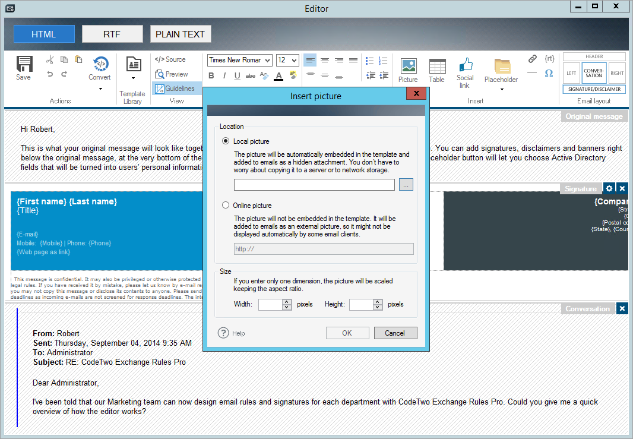Open Help in Insert picture dialog
Viewport: 633px width, 439px height.
(x=232, y=333)
